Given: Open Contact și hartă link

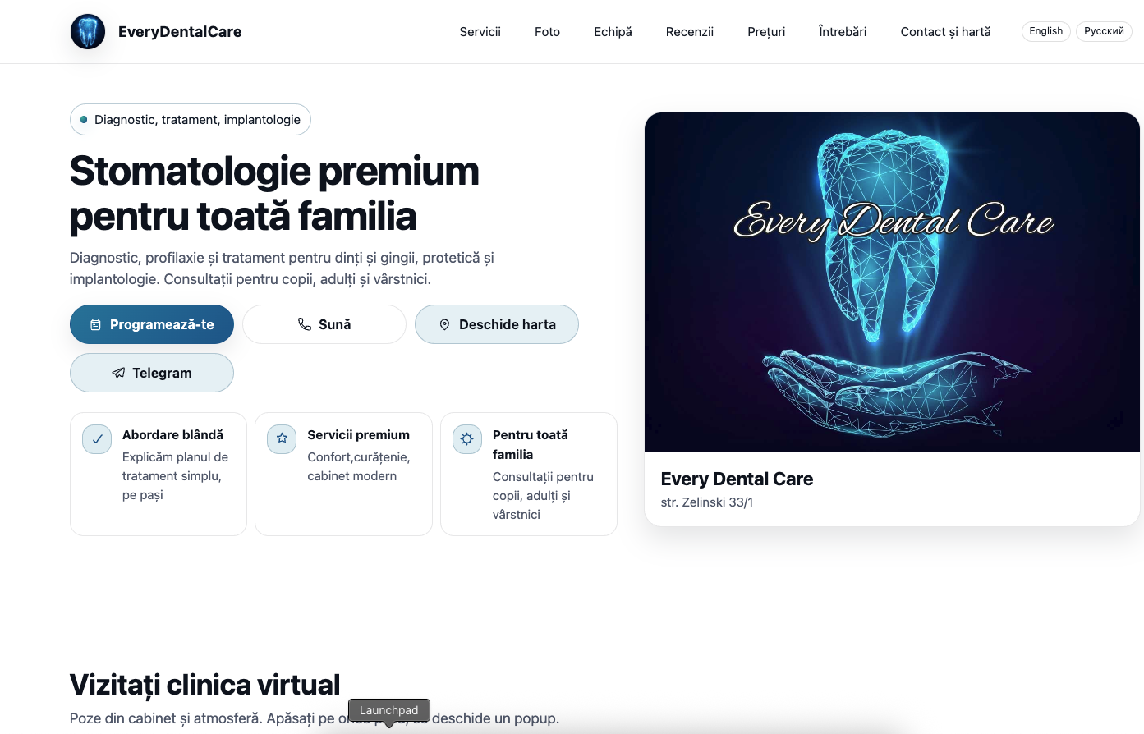Looking at the screenshot, I should [x=945, y=32].
